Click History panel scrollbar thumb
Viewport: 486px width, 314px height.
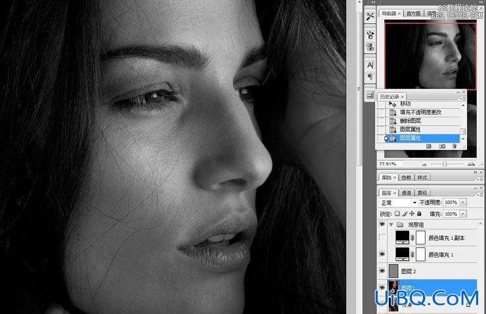point(463,132)
